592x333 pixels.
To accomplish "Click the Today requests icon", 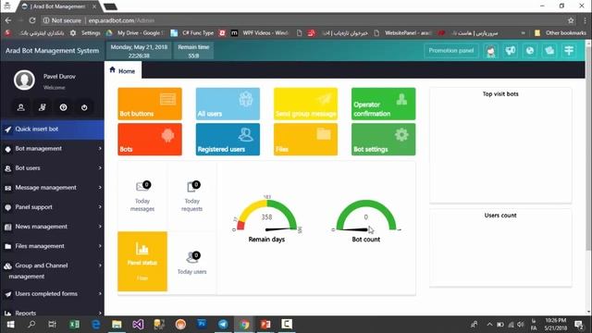I will coord(192,186).
